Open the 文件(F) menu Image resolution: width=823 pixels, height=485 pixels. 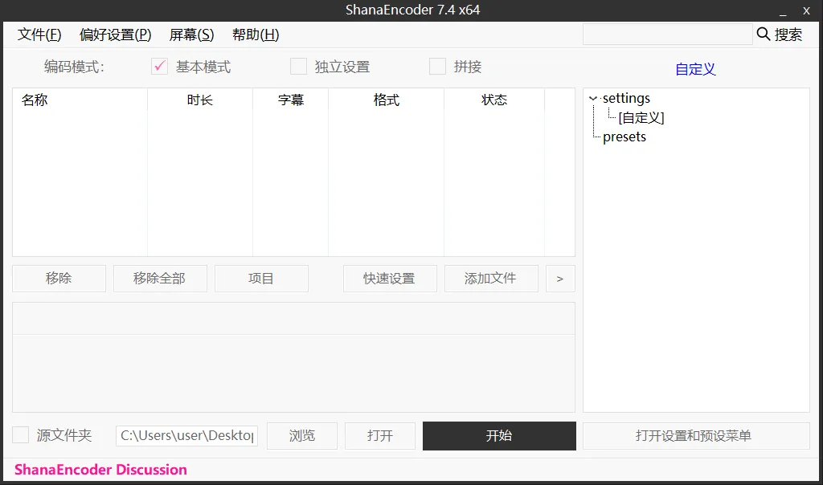39,35
